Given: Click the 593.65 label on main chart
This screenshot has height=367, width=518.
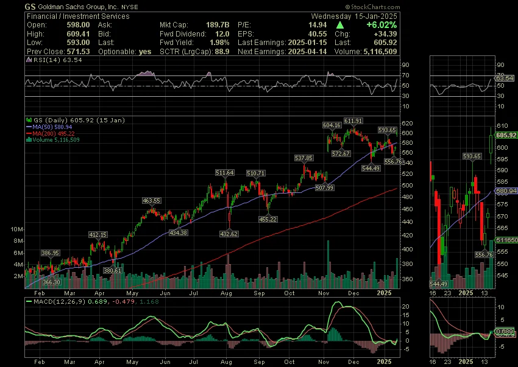Looking at the screenshot, I should tap(387, 130).
